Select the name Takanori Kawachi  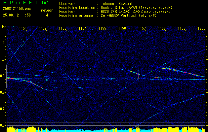tap(117, 4)
